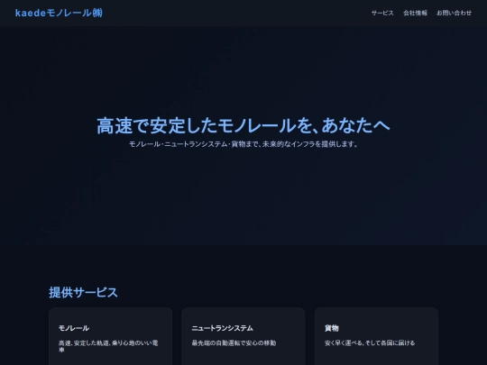The width and height of the screenshot is (487, 365).
Task: Click the description 高速、安定した軌道、乗り心地のいい電車
Action: point(108,346)
